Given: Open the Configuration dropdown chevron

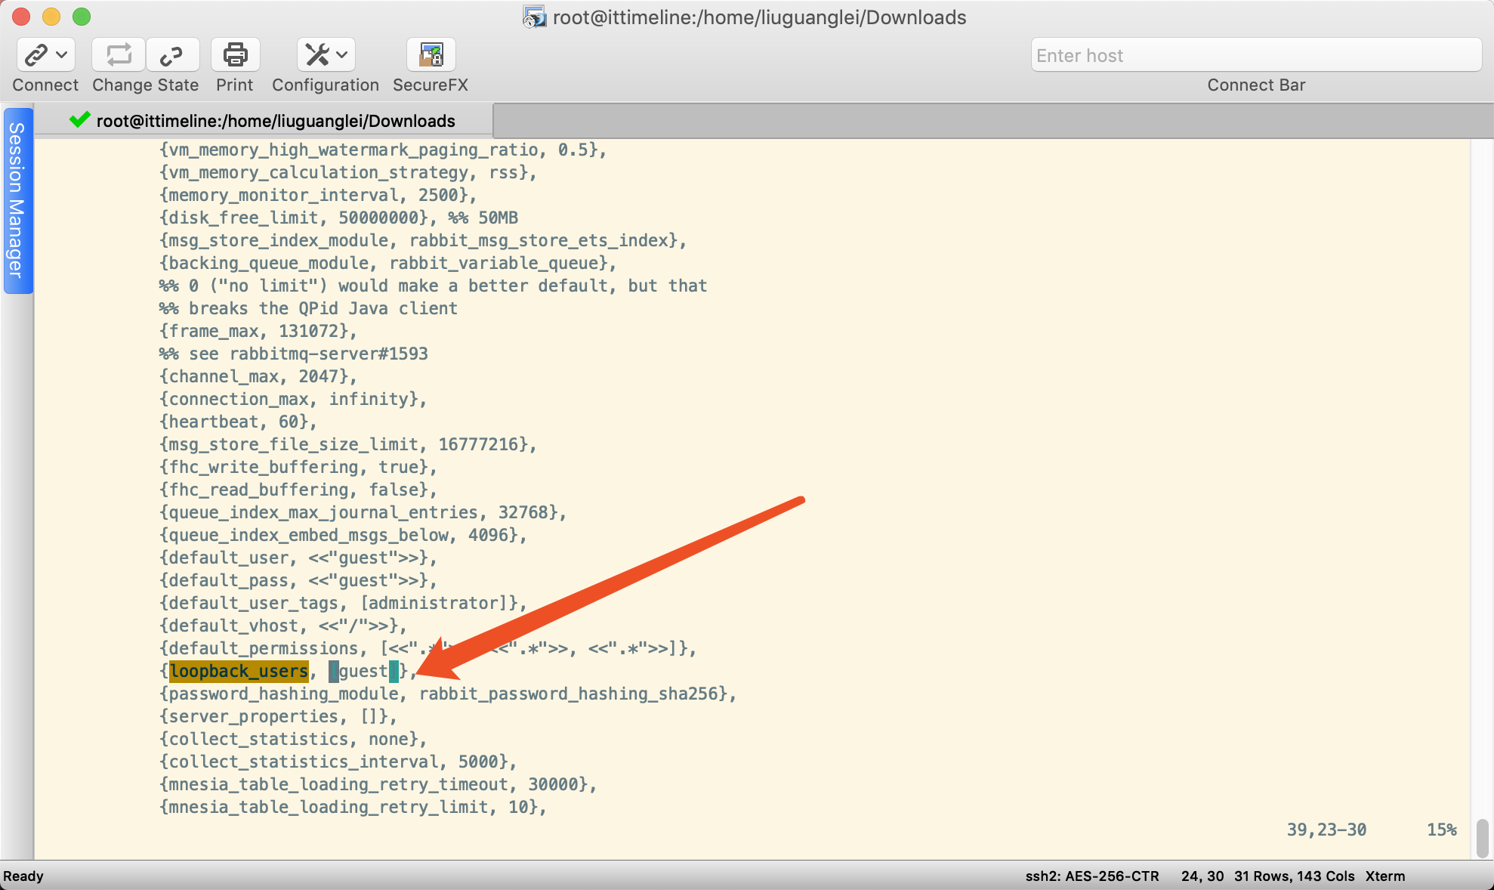Looking at the screenshot, I should click(341, 54).
